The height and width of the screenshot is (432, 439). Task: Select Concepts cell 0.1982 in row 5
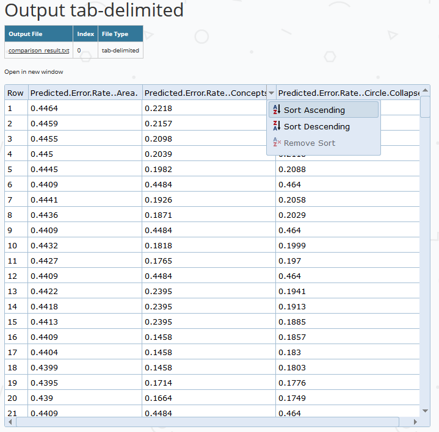click(x=209, y=169)
